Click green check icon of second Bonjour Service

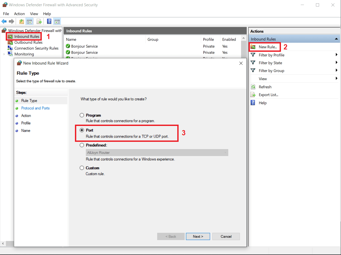(68, 53)
